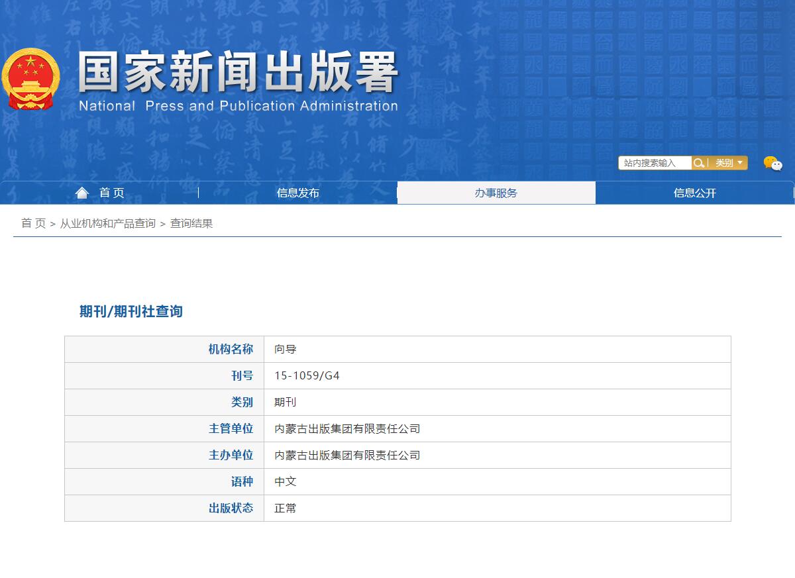Go to the 首页 navigation tab
This screenshot has height=578, width=795.
111,193
